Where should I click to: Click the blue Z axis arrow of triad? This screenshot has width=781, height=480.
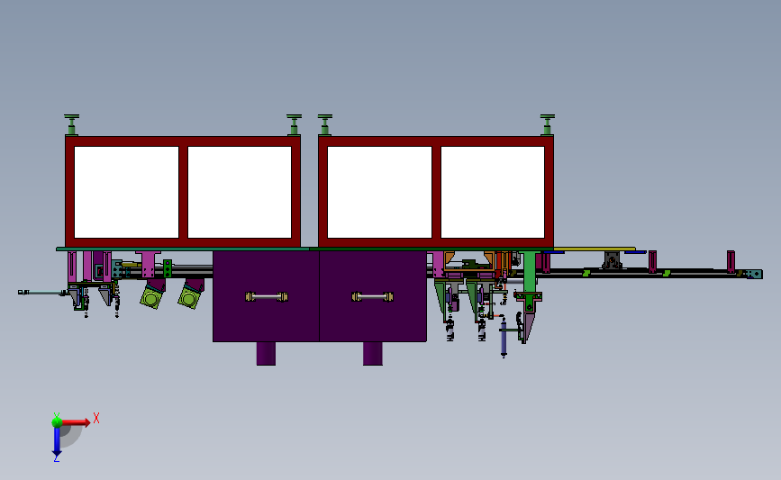(57, 441)
